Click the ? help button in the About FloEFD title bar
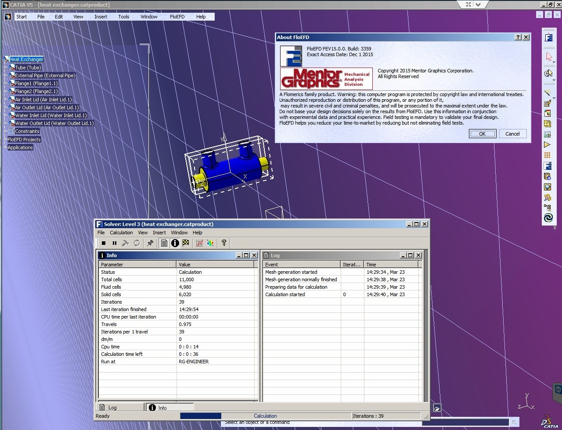The image size is (562, 430). (518, 37)
